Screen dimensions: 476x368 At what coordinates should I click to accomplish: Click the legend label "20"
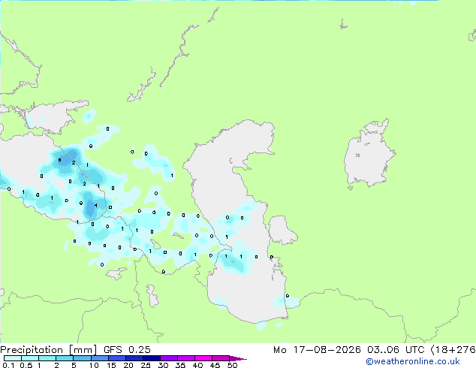tap(128, 365)
